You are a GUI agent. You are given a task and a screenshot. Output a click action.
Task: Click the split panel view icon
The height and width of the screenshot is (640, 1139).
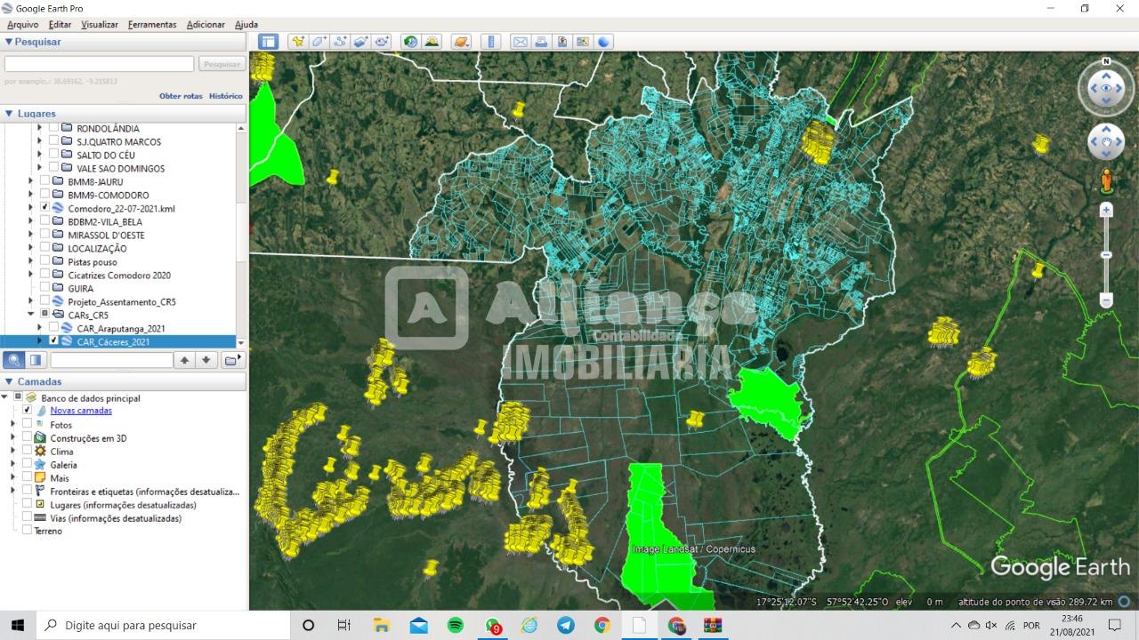click(x=36, y=360)
